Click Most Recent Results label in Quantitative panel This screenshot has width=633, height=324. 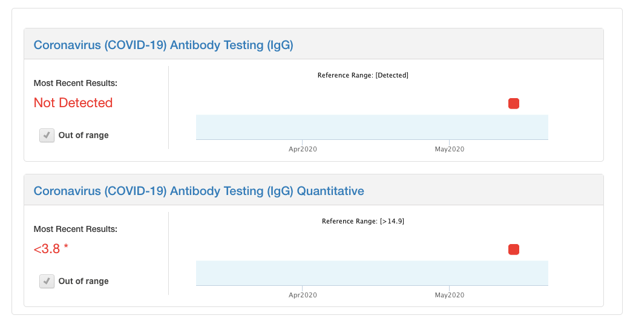pos(76,229)
